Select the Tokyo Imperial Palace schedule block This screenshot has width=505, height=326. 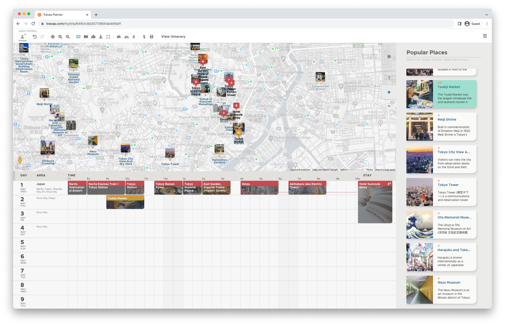coord(192,188)
